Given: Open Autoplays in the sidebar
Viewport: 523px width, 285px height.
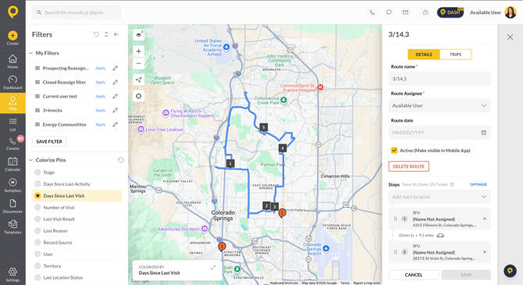Looking at the screenshot, I should pos(12,185).
